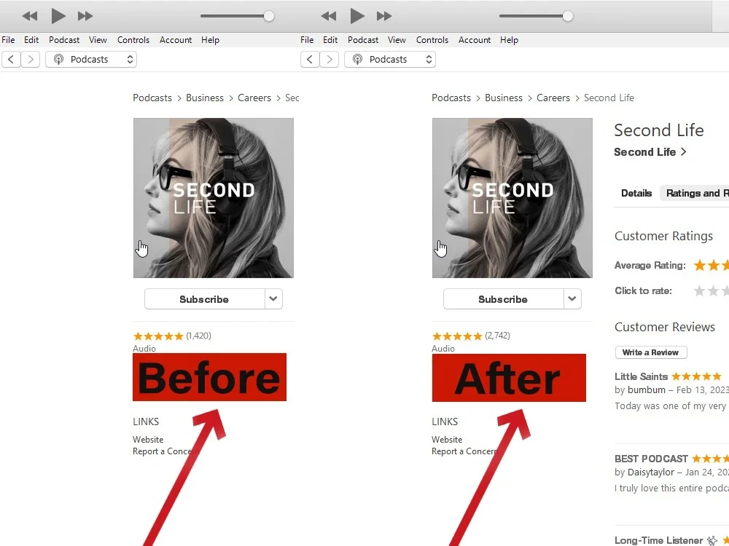Open the Podcasts media dropdown in the left window
This screenshot has height=546, width=729.
[91, 60]
